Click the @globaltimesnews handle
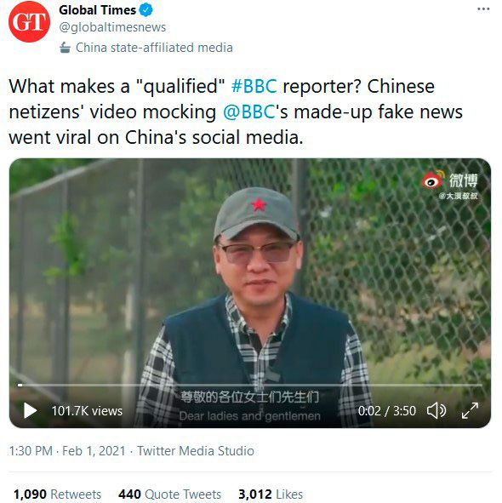 pyautogui.click(x=112, y=27)
